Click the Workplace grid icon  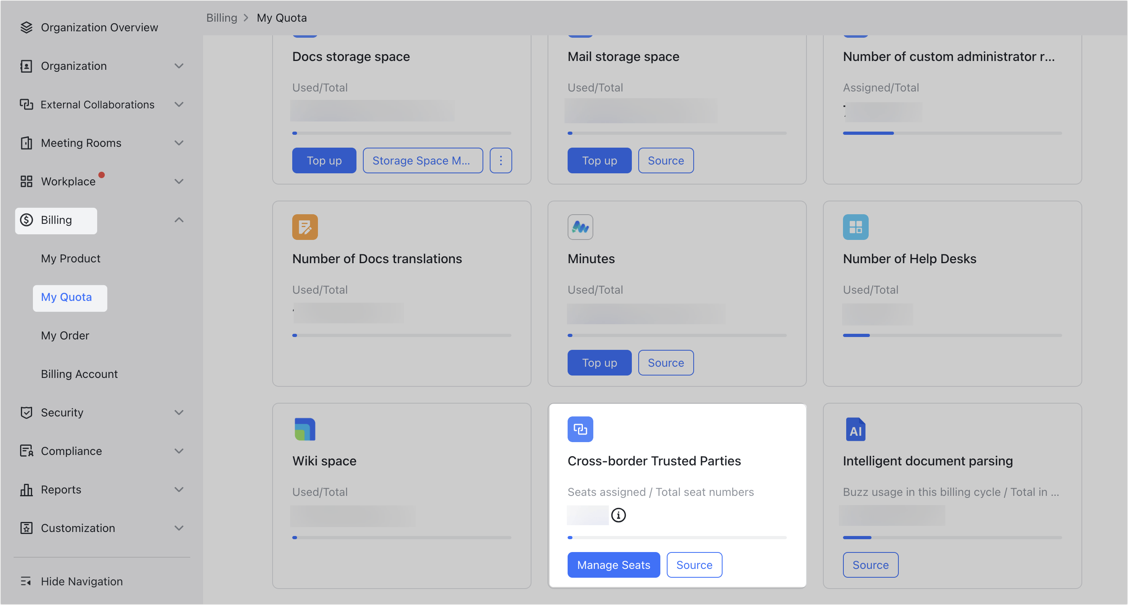(26, 181)
